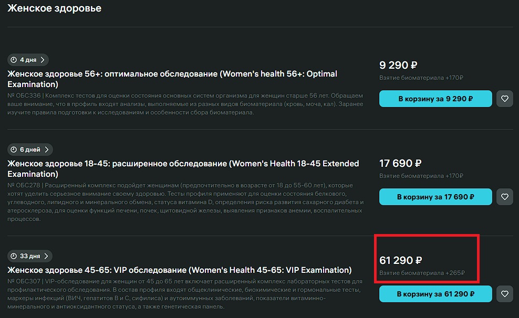This screenshot has height=318, width=519.
Task: Click the 17 690 ₽ price label
Action: point(400,163)
